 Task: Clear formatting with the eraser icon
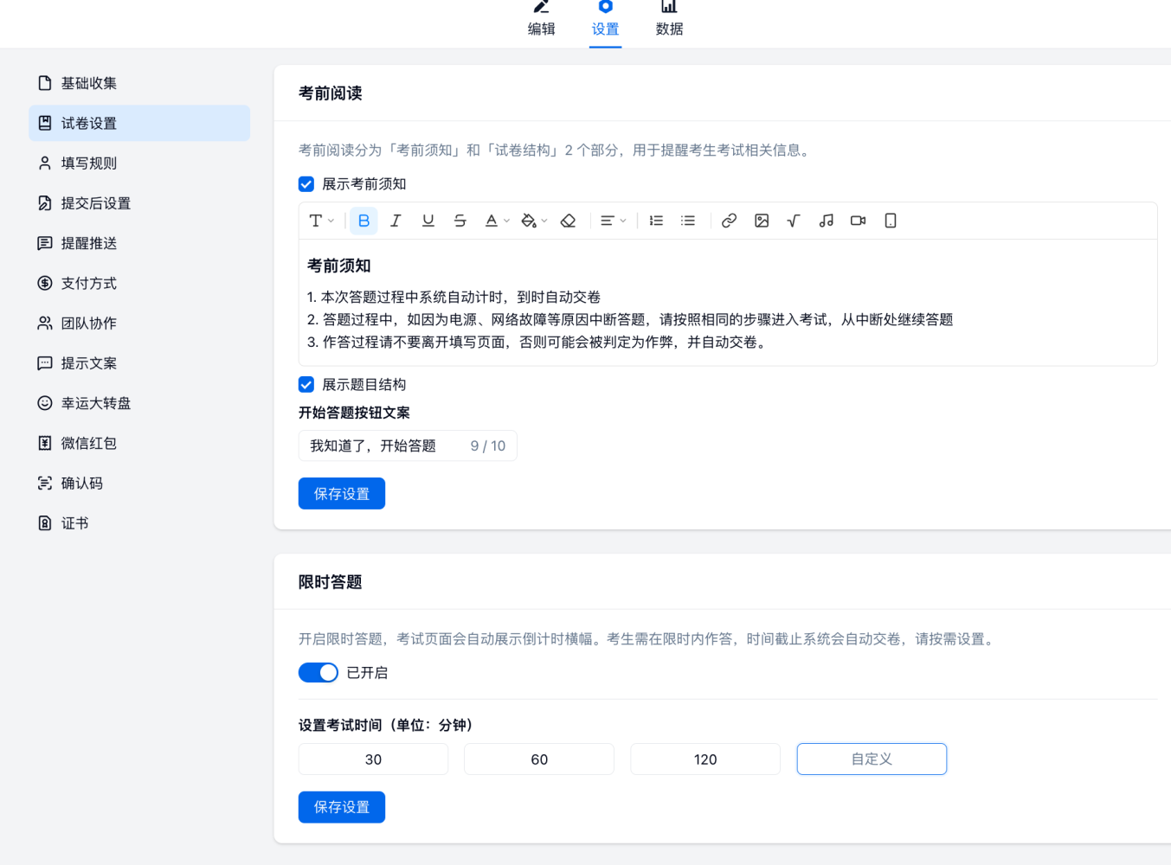[568, 221]
